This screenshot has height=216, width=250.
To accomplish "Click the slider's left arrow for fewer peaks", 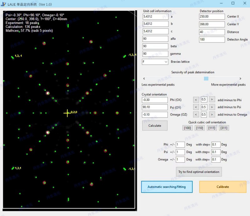I will [x=143, y=79].
